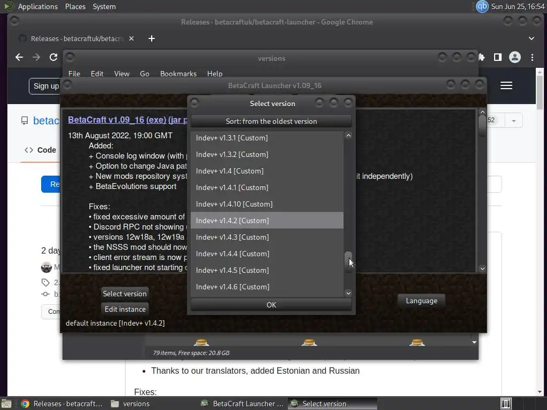This screenshot has width=547, height=410.
Task: Open Edit instance button in launcher
Action: click(125, 309)
